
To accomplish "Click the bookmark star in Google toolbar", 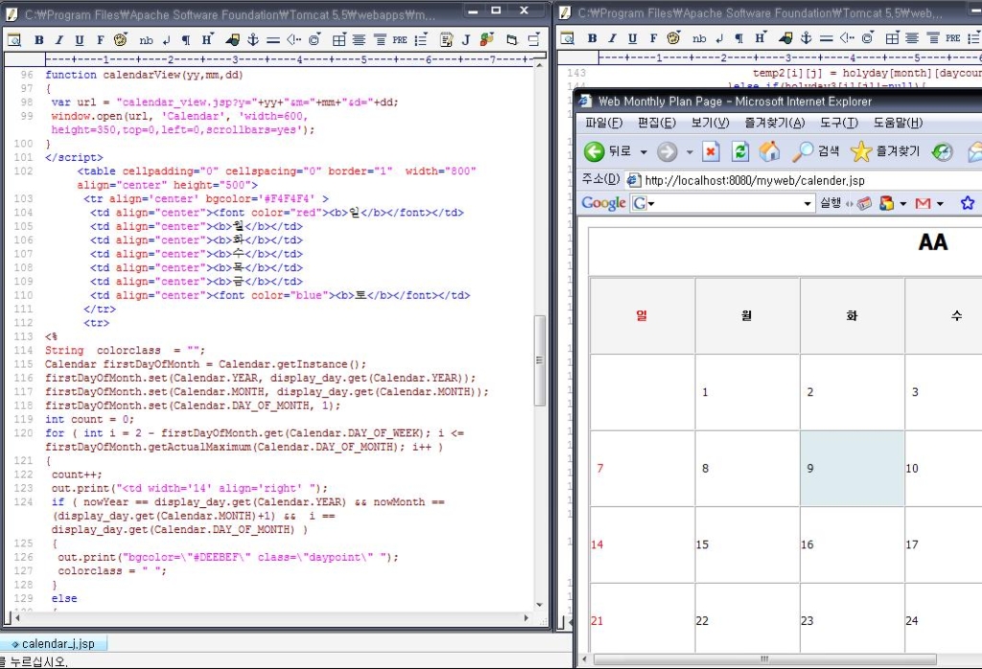I will click(968, 203).
